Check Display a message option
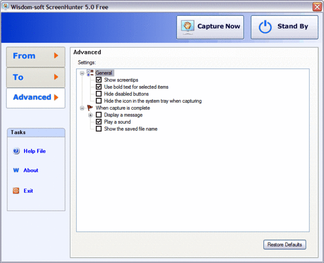 (x=99, y=115)
